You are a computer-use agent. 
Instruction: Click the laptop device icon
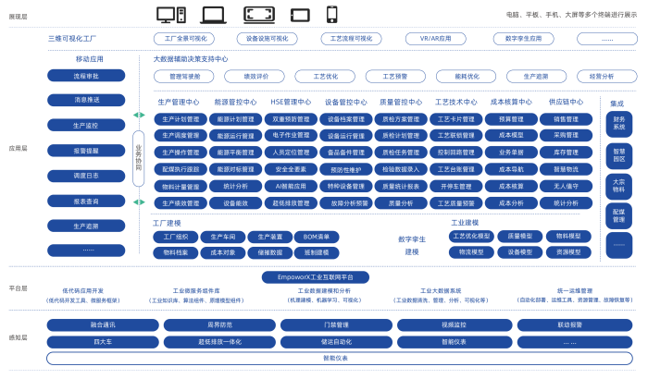pyautogui.click(x=214, y=14)
